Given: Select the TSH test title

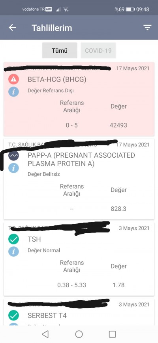Looking at the screenshot, I should tap(34, 239).
